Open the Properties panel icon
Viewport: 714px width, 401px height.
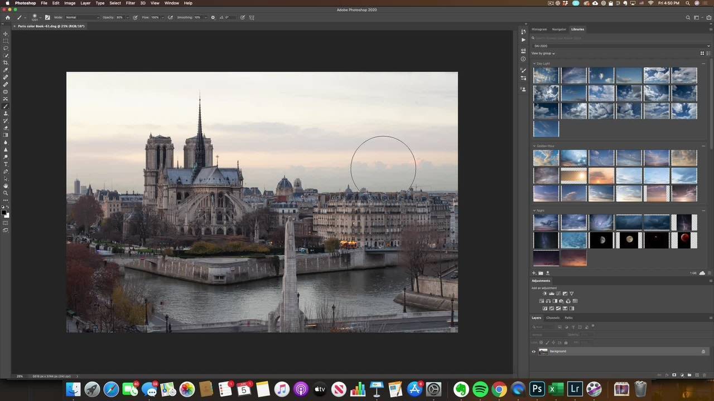coord(523,51)
